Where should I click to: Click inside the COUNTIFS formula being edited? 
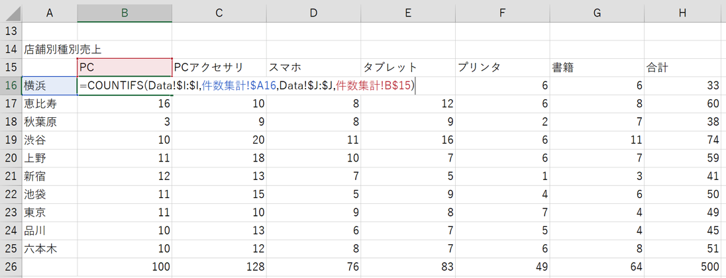pos(247,86)
